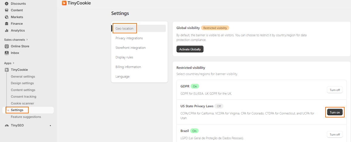Click the TinyCookie app icon in sidebar
This screenshot has width=351, height=142.
click(7, 70)
